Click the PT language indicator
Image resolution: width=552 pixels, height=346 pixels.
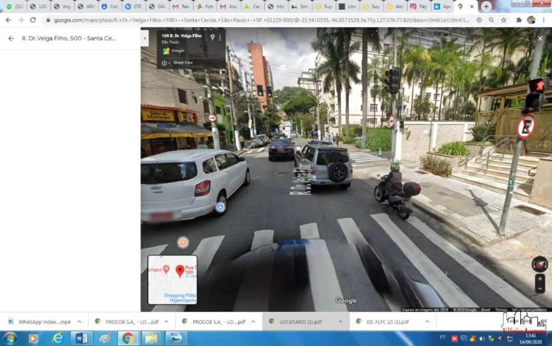(x=443, y=338)
